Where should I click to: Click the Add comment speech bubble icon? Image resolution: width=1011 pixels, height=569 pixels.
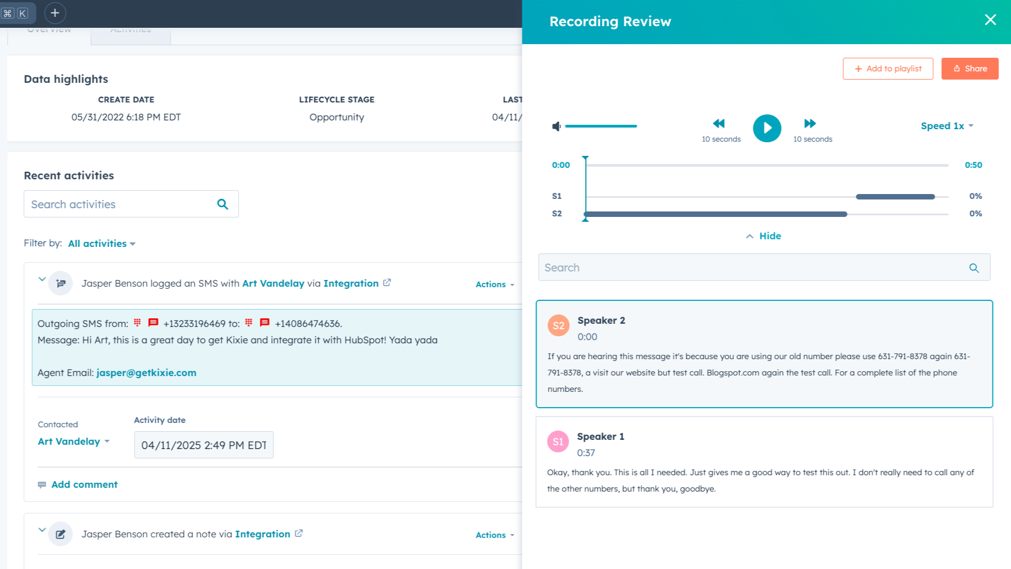click(42, 485)
